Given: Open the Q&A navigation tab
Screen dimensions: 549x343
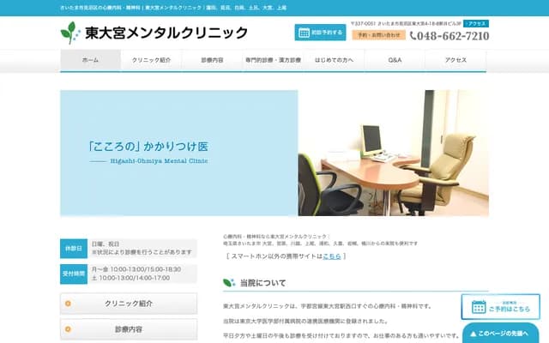Looking at the screenshot, I should tap(395, 60).
